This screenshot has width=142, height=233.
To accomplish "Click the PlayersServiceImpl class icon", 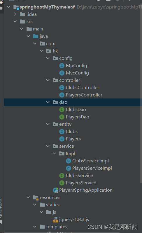I will tap(68, 168).
